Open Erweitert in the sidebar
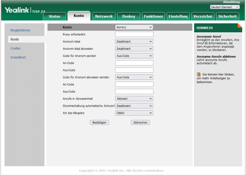This screenshot has height=175, width=246. click(18, 57)
